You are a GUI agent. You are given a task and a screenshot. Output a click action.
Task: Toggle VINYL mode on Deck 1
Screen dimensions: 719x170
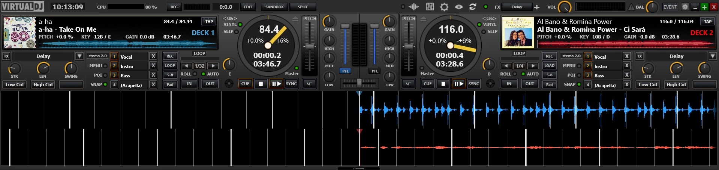click(x=240, y=25)
